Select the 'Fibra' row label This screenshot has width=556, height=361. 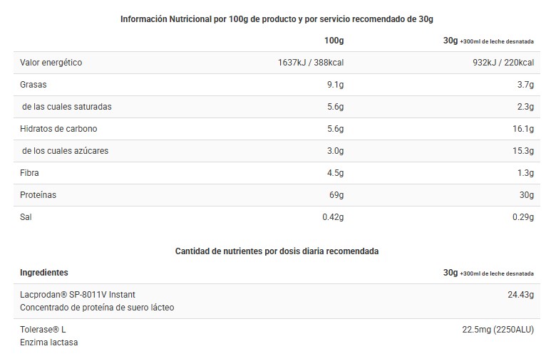[29, 173]
